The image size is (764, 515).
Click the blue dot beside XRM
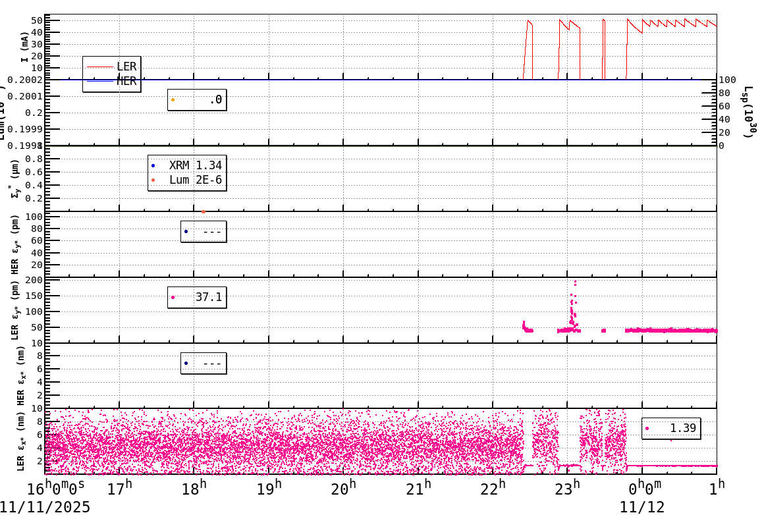point(153,165)
